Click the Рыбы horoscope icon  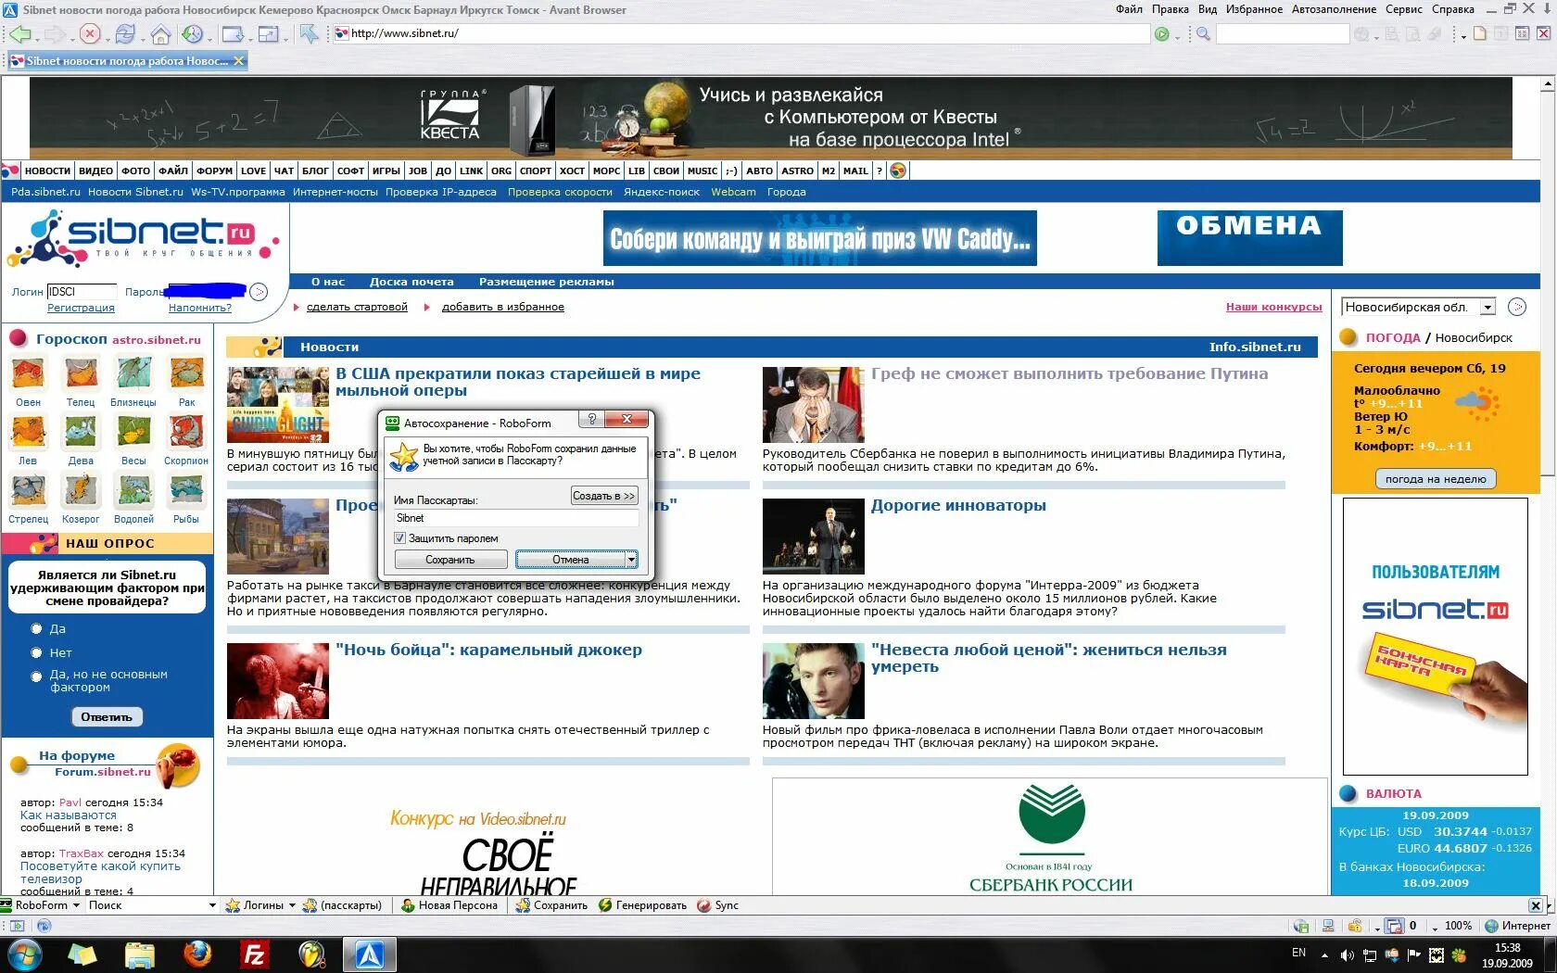[186, 491]
